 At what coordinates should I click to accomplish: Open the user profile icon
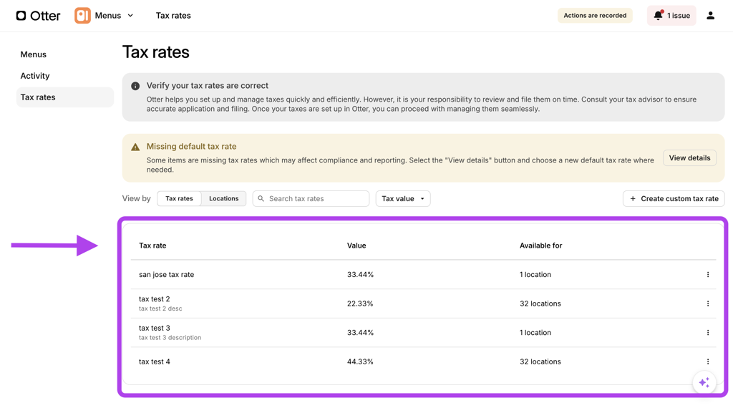tap(710, 16)
